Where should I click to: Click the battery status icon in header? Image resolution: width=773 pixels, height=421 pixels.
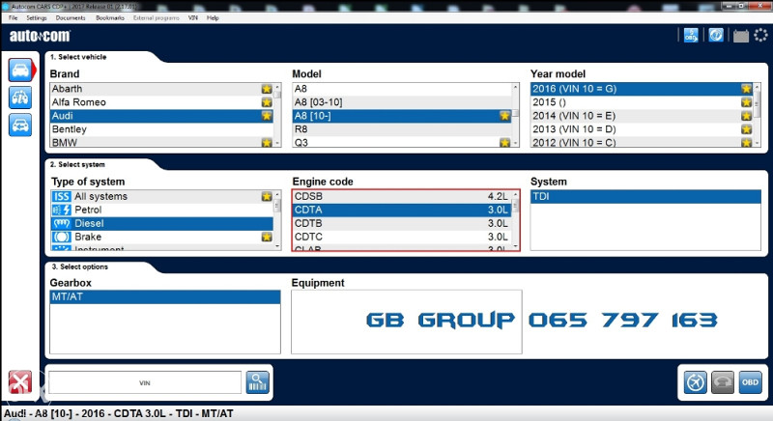740,36
